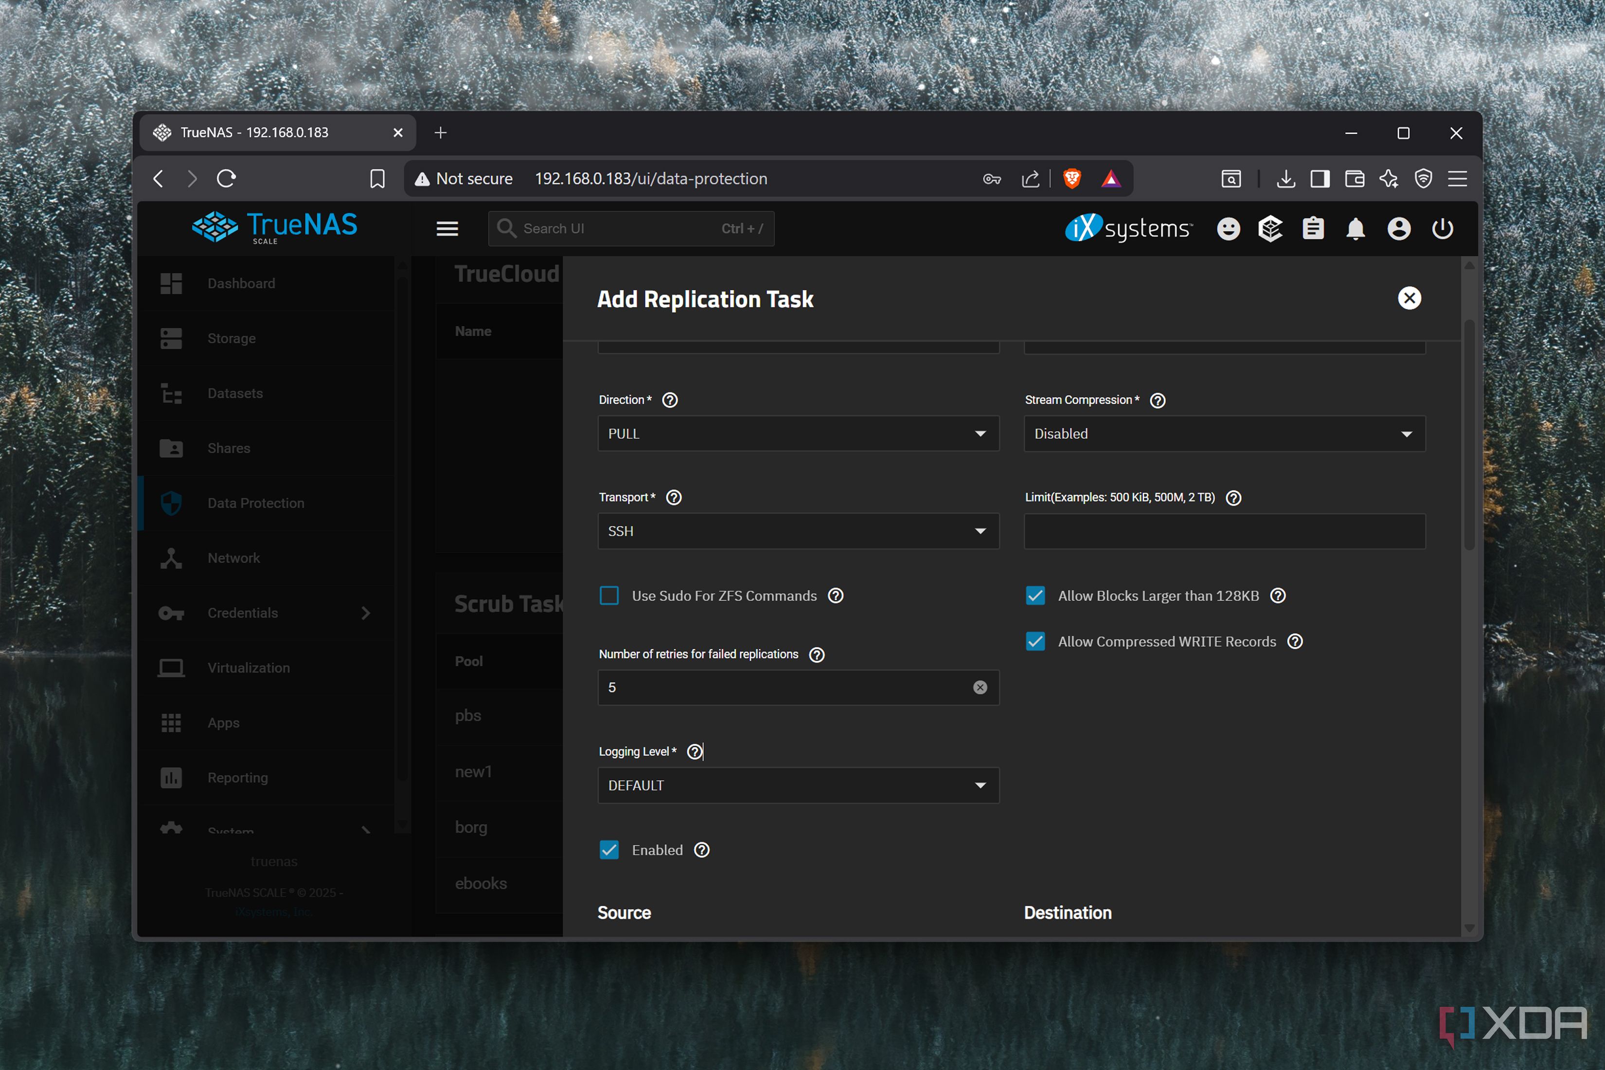Open the user account icon
The image size is (1605, 1070).
point(1398,229)
